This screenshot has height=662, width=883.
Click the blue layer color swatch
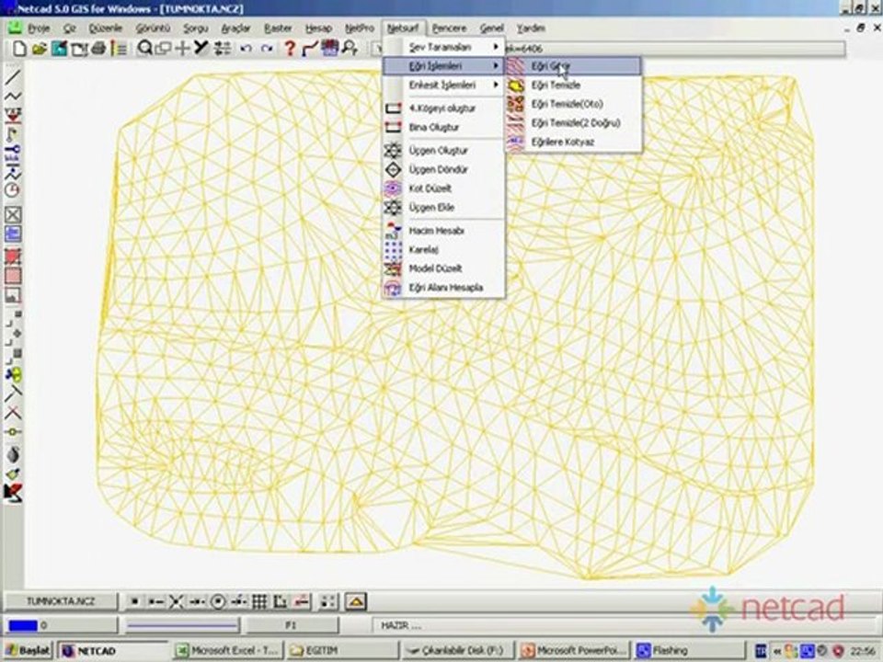23,626
